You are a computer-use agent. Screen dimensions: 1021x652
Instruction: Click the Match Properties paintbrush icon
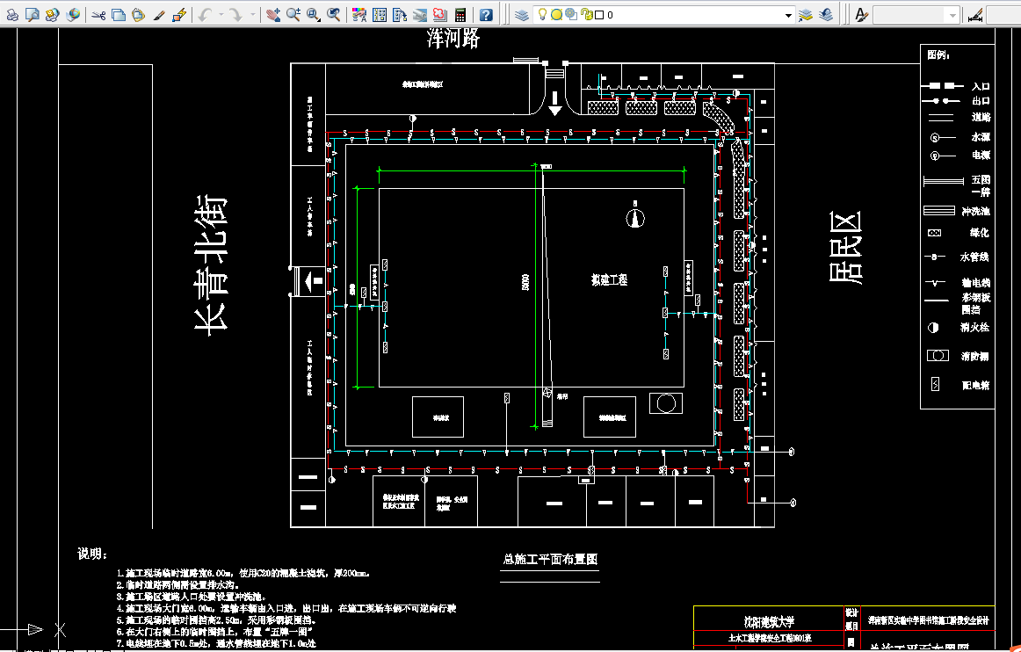tap(160, 13)
